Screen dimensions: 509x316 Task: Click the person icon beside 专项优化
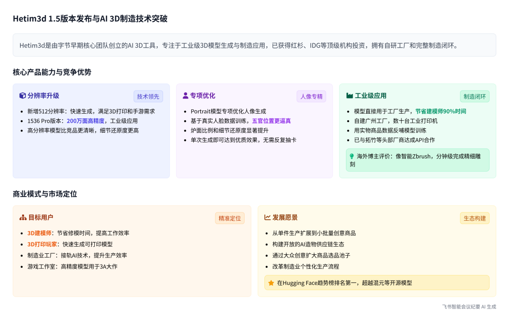pyautogui.click(x=185, y=95)
